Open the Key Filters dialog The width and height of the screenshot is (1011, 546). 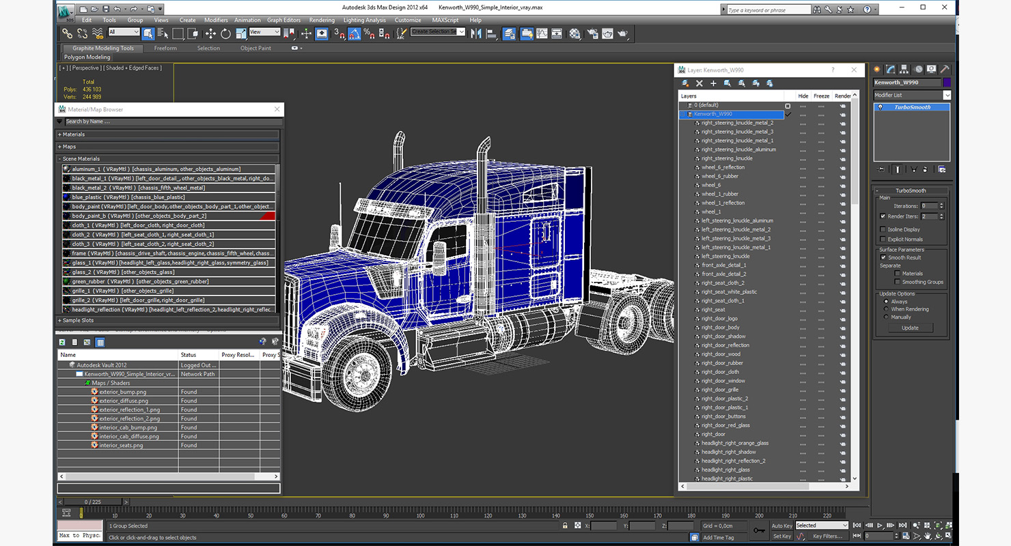[x=828, y=536]
